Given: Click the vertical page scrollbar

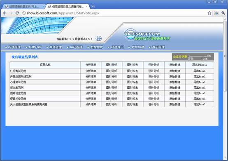Looking at the screenshot, I should 225,56.
